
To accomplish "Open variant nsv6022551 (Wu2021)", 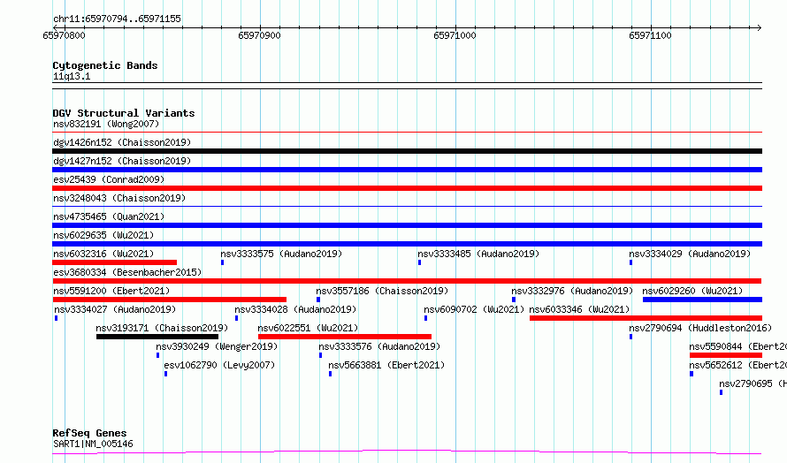I will [309, 328].
